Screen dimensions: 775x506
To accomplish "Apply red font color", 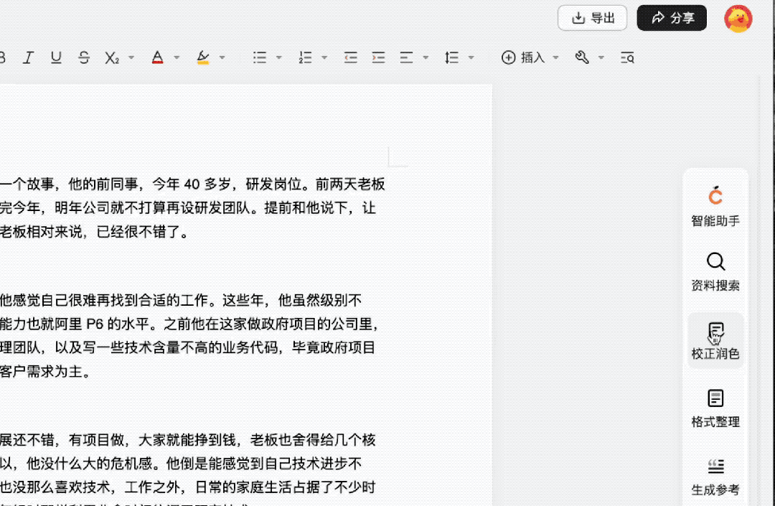I will [x=158, y=58].
